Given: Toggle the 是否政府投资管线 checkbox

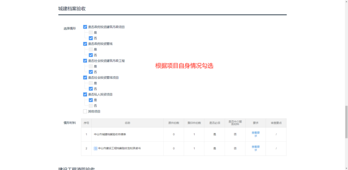Looking at the screenshot, I should coord(85,44).
